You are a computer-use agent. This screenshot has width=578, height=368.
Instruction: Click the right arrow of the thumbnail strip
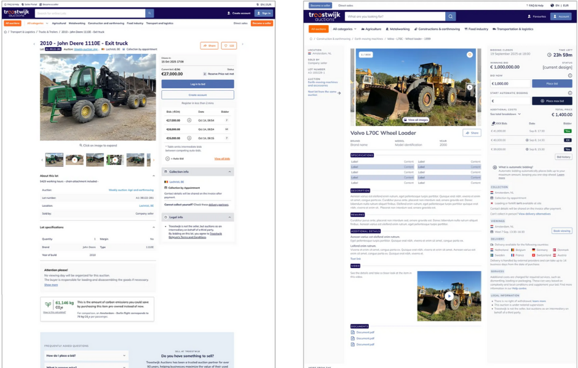pyautogui.click(x=152, y=160)
